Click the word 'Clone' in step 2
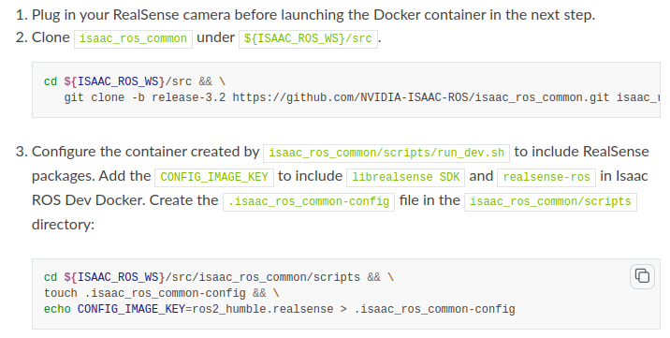Image resolution: width=670 pixels, height=338 pixels. click(51, 37)
